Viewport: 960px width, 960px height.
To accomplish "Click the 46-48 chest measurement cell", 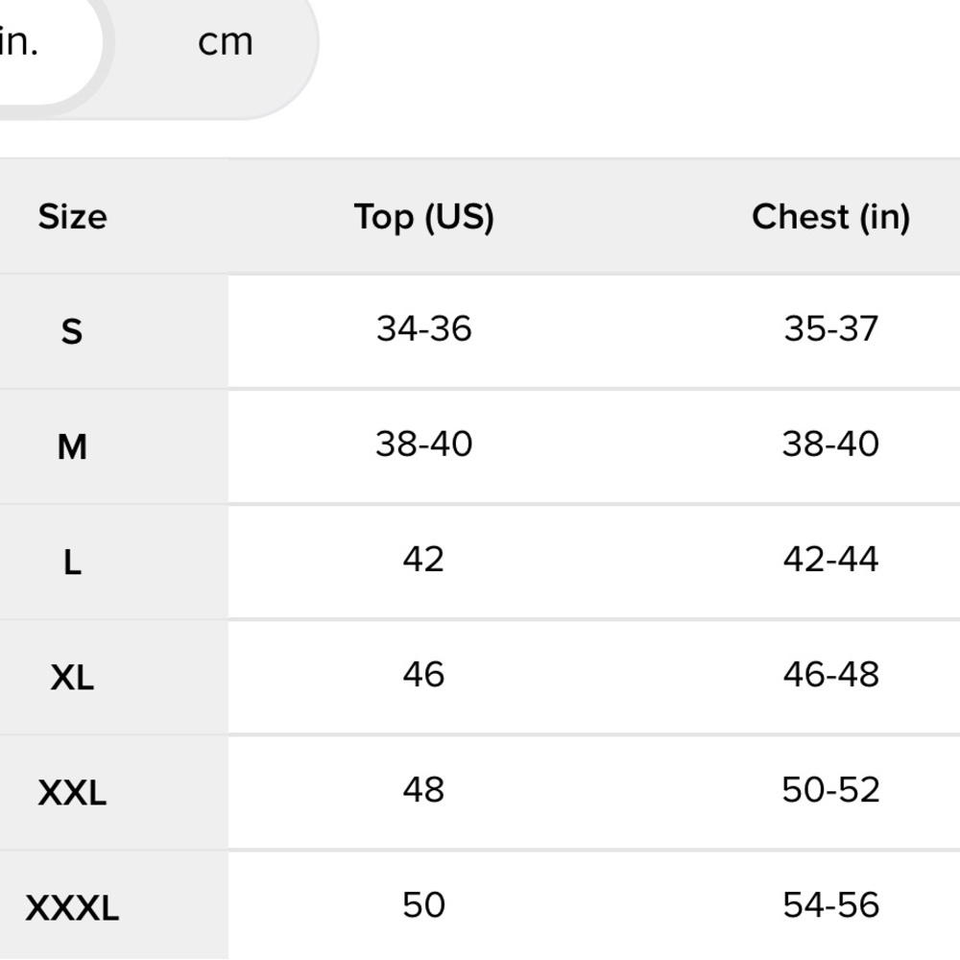I will [830, 675].
